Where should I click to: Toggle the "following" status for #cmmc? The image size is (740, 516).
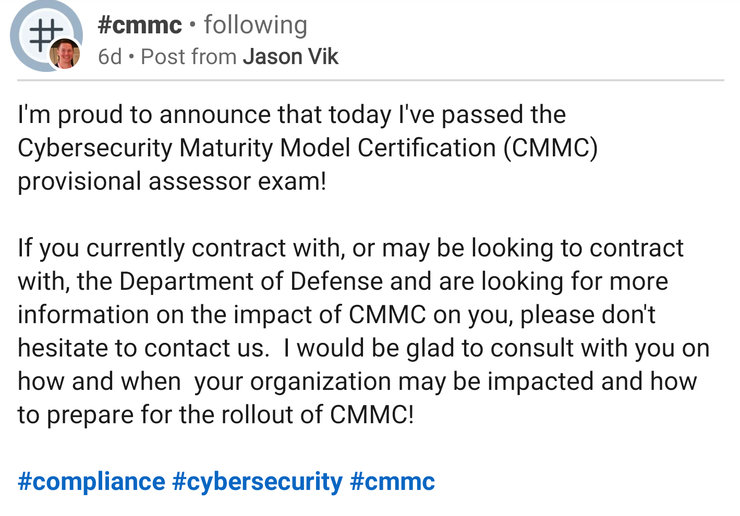tap(256, 25)
